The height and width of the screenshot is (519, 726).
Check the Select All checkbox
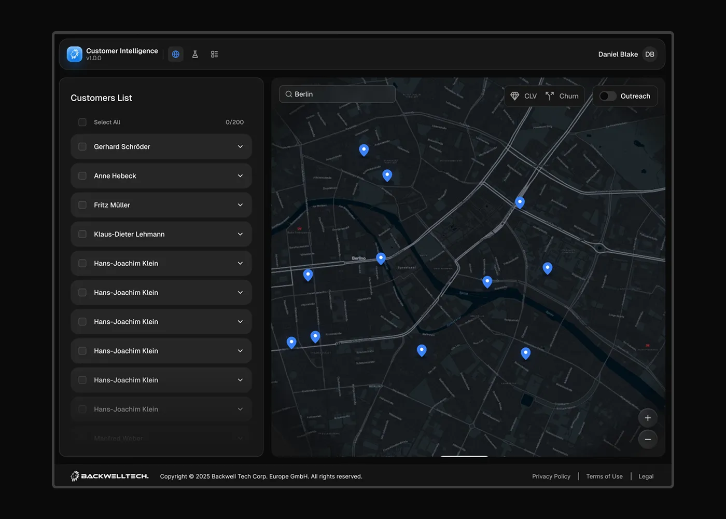(x=82, y=122)
